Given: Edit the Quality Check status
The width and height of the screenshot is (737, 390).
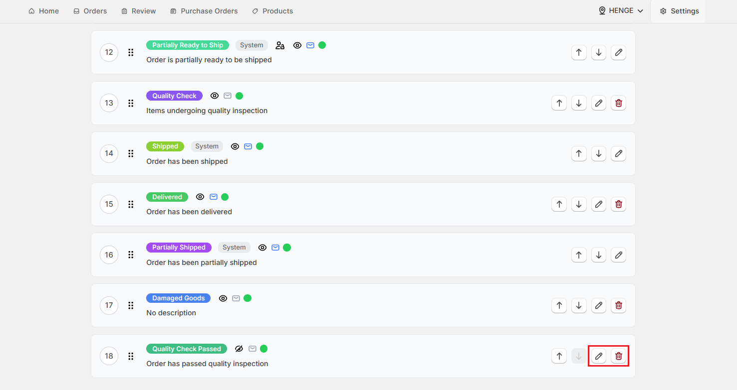Looking at the screenshot, I should tap(599, 103).
